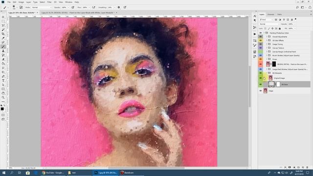Select the Healing Brush tool
This screenshot has height=176, width=313.
[x=3, y=43]
